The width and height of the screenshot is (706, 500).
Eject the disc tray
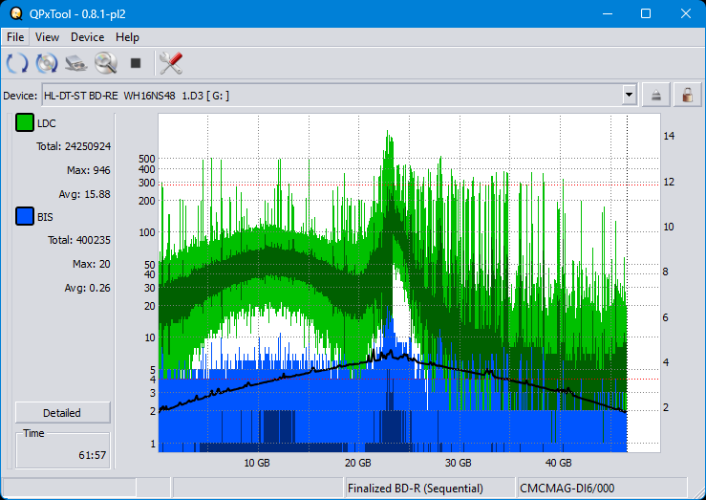[656, 95]
